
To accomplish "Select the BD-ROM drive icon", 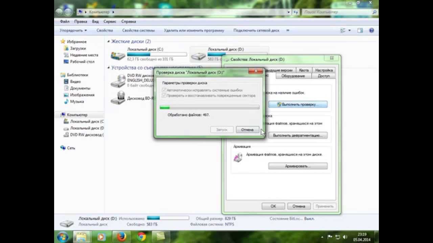I will [118, 98].
